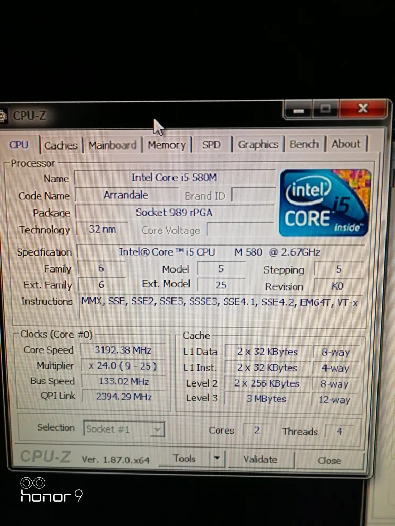The height and width of the screenshot is (526, 395).
Task: Close CPU-Z with the red X
Action: point(363,108)
